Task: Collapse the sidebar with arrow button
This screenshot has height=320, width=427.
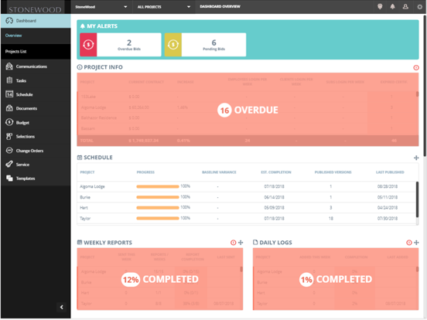Action: pos(62,307)
